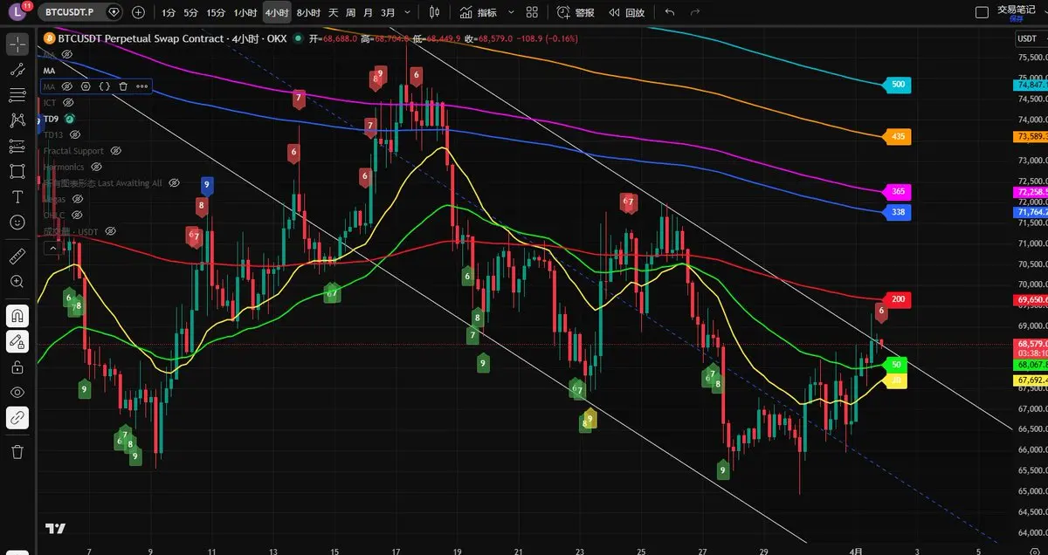This screenshot has width=1048, height=555.
Task: Expand the timeframe dropdown arrow
Action: [408, 12]
